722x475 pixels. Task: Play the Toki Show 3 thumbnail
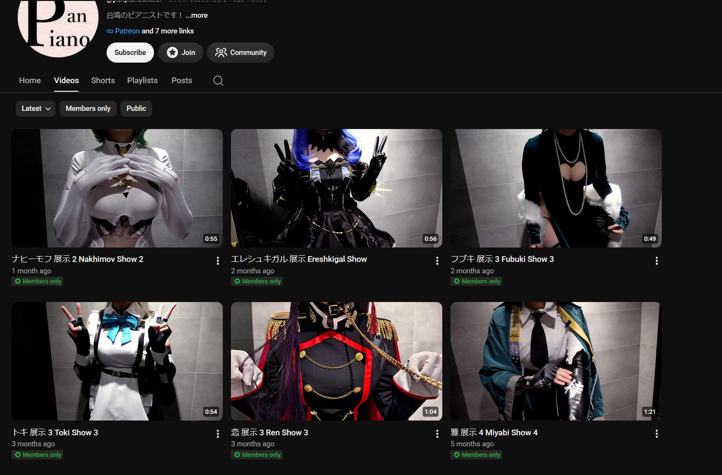(x=117, y=361)
